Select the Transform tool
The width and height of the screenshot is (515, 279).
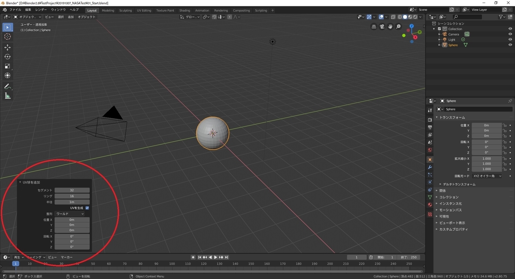pos(7,76)
